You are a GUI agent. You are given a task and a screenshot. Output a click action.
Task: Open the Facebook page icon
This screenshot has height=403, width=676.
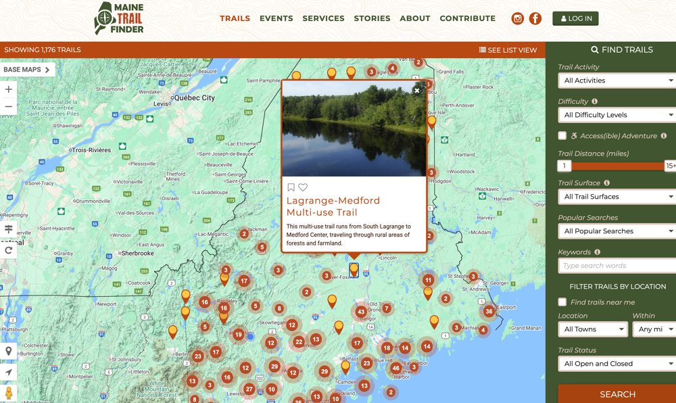pyautogui.click(x=535, y=18)
